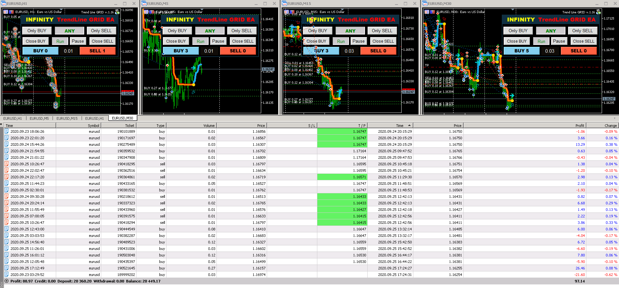
Task: Click the Expert Advisor smiley icon on H1 chart
Action: pyautogui.click(x=117, y=12)
